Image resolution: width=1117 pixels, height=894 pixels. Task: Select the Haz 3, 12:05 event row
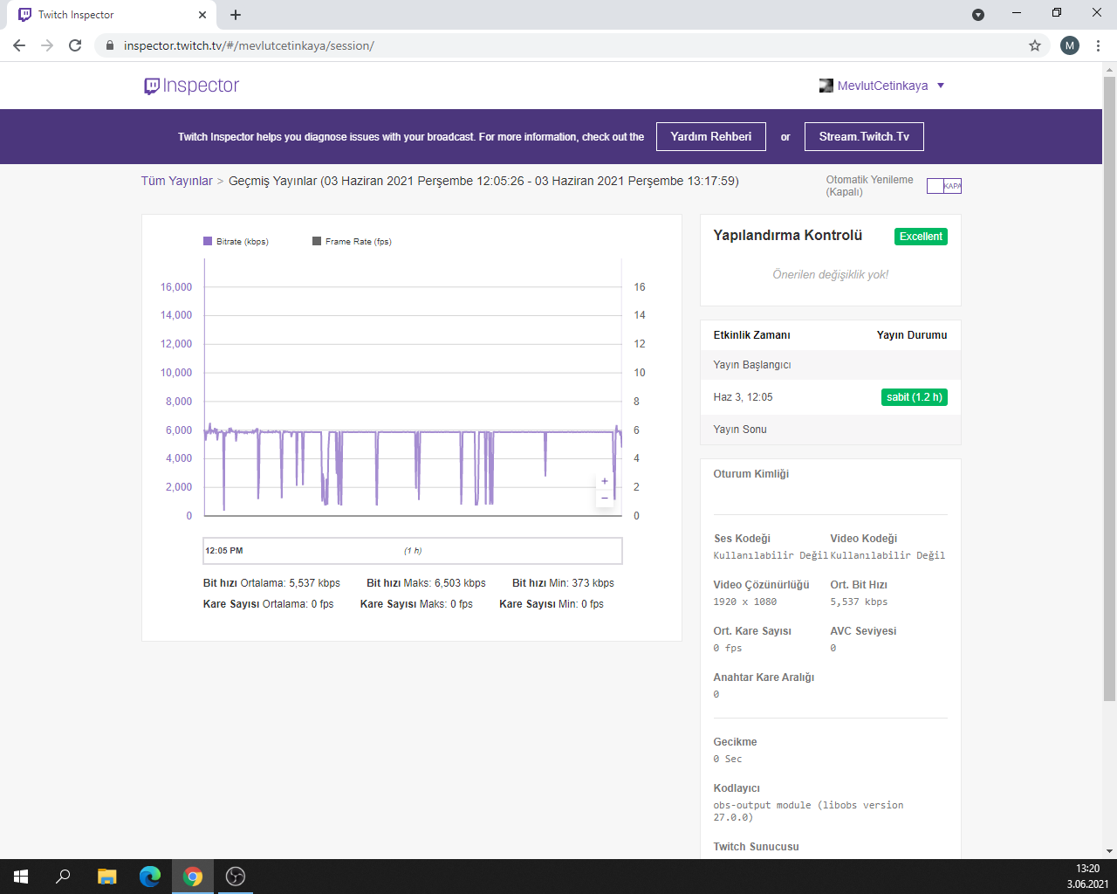(831, 397)
